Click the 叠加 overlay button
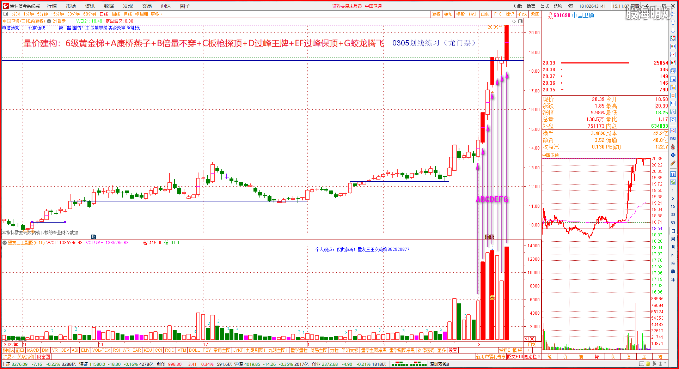The height and width of the screenshot is (369, 679). (448, 14)
